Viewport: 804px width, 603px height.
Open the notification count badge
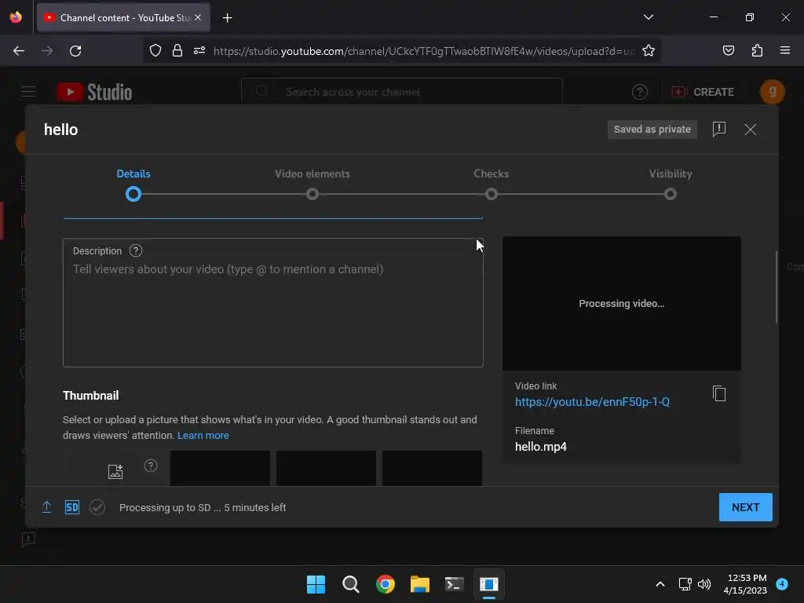click(782, 583)
